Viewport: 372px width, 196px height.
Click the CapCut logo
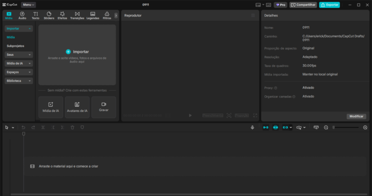(x=10, y=5)
